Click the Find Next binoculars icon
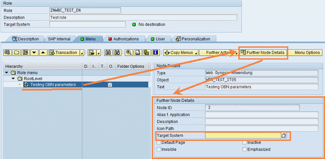This screenshot has width=325, height=159. click(117, 53)
